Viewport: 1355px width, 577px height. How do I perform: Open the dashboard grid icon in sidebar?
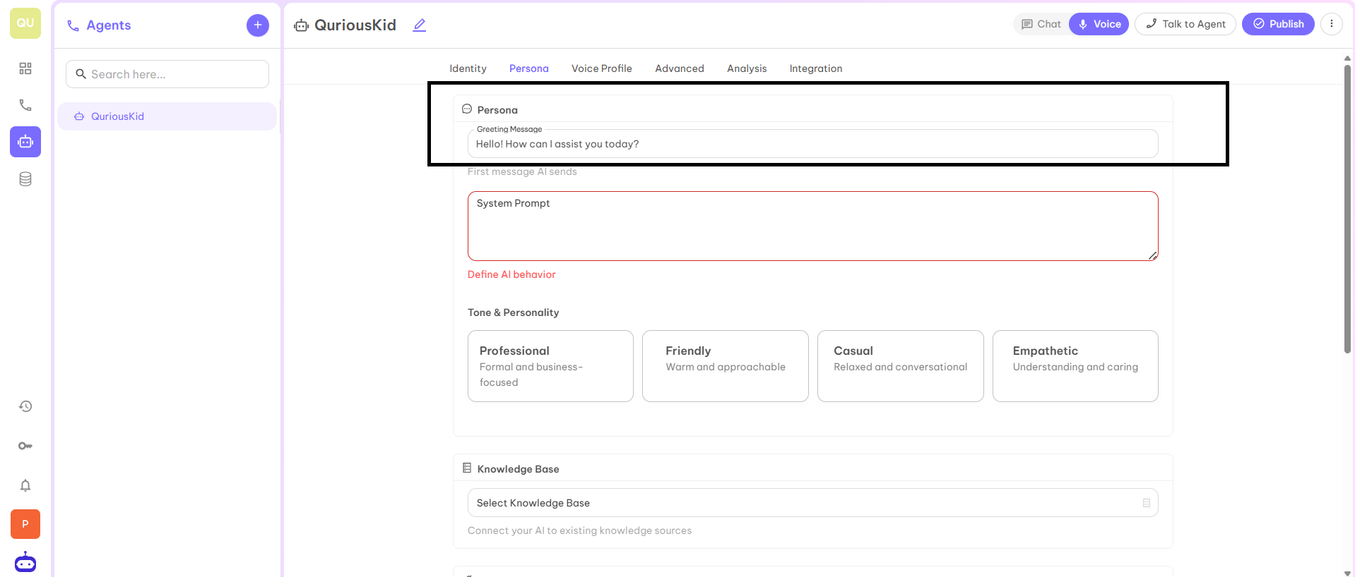point(25,68)
